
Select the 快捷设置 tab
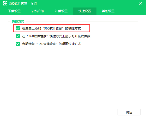click(x=85, y=11)
